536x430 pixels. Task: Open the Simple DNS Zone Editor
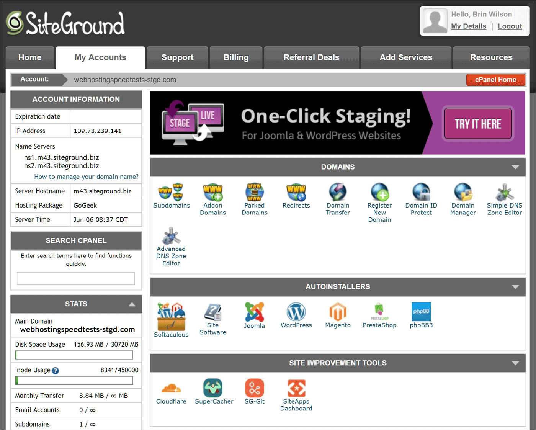point(504,192)
